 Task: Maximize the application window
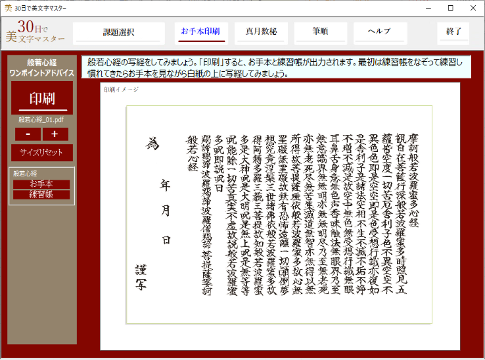(450, 8)
